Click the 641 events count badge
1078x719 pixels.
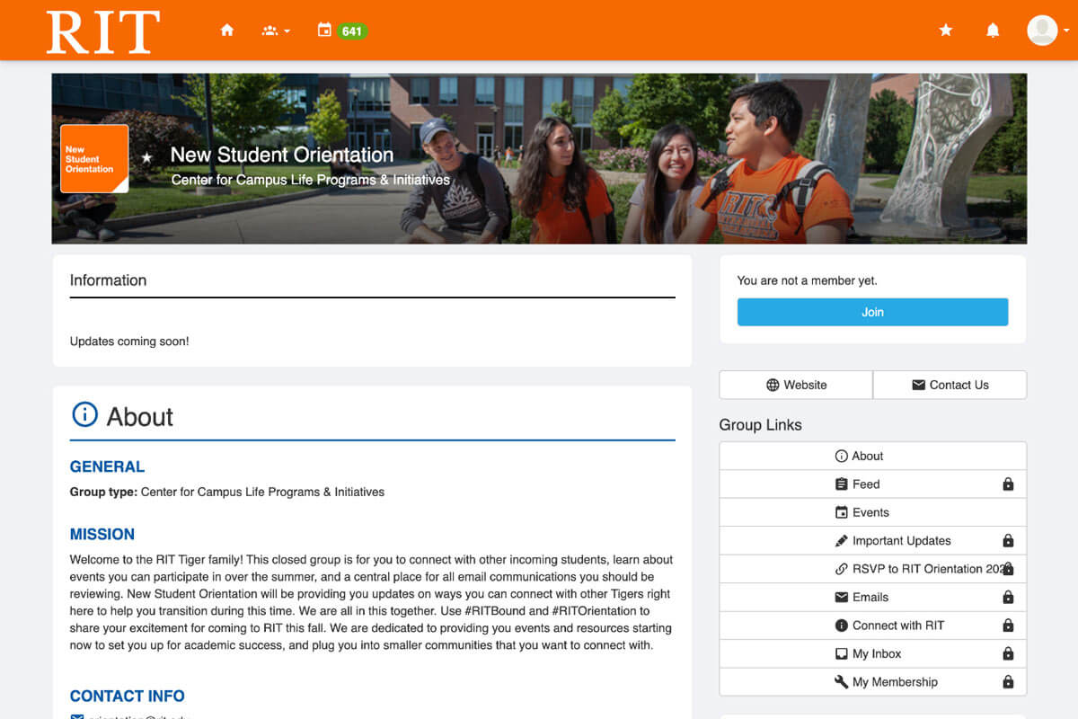click(x=352, y=31)
